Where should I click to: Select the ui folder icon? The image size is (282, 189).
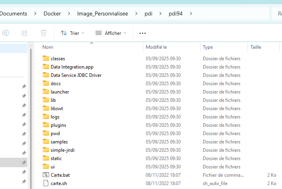pyautogui.click(x=46, y=166)
